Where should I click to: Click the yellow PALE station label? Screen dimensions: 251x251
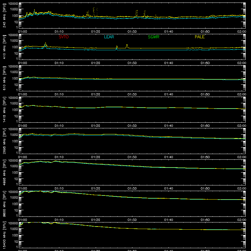click(200, 37)
